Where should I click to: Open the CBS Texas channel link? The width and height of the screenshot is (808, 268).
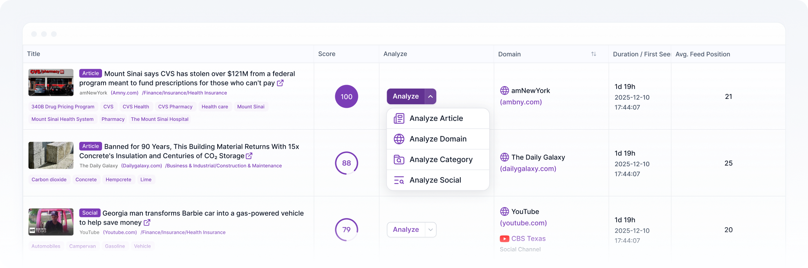click(528, 239)
